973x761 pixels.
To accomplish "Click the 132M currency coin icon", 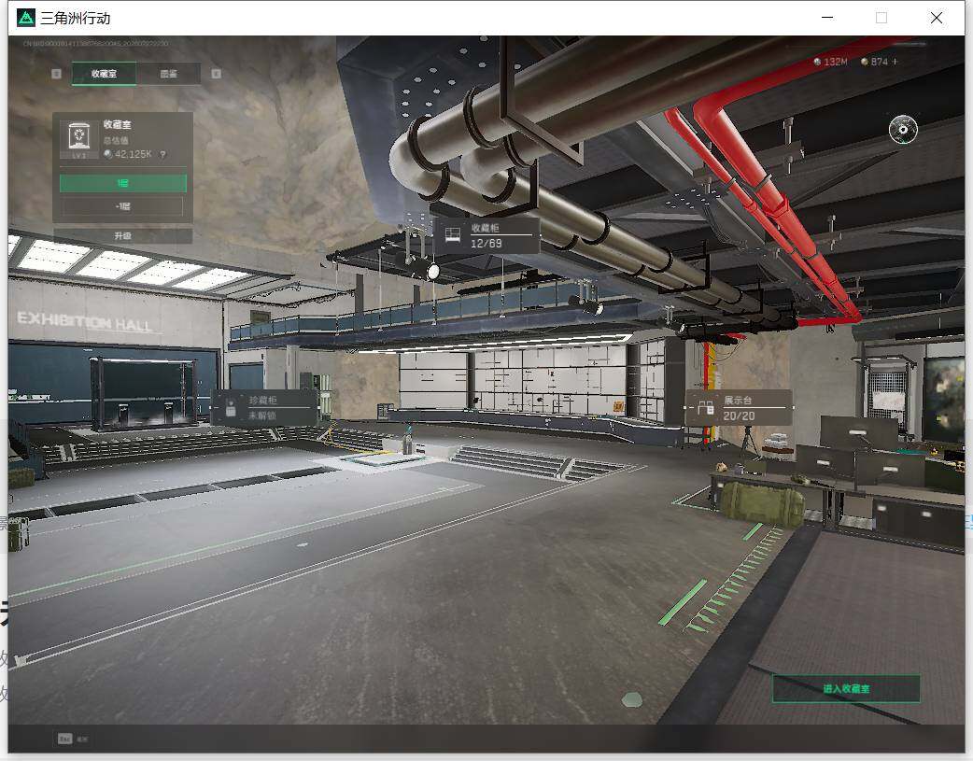I will 817,62.
